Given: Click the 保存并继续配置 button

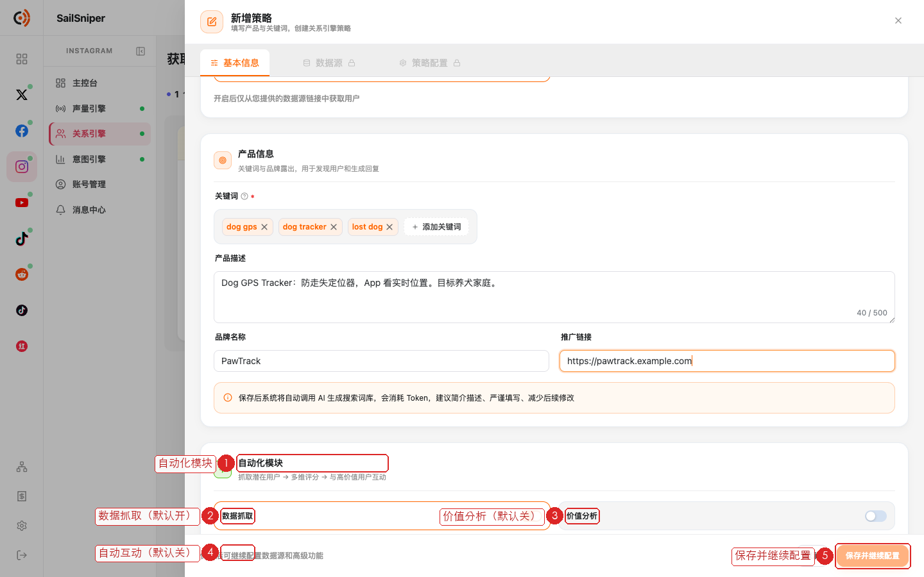Looking at the screenshot, I should click(x=873, y=556).
